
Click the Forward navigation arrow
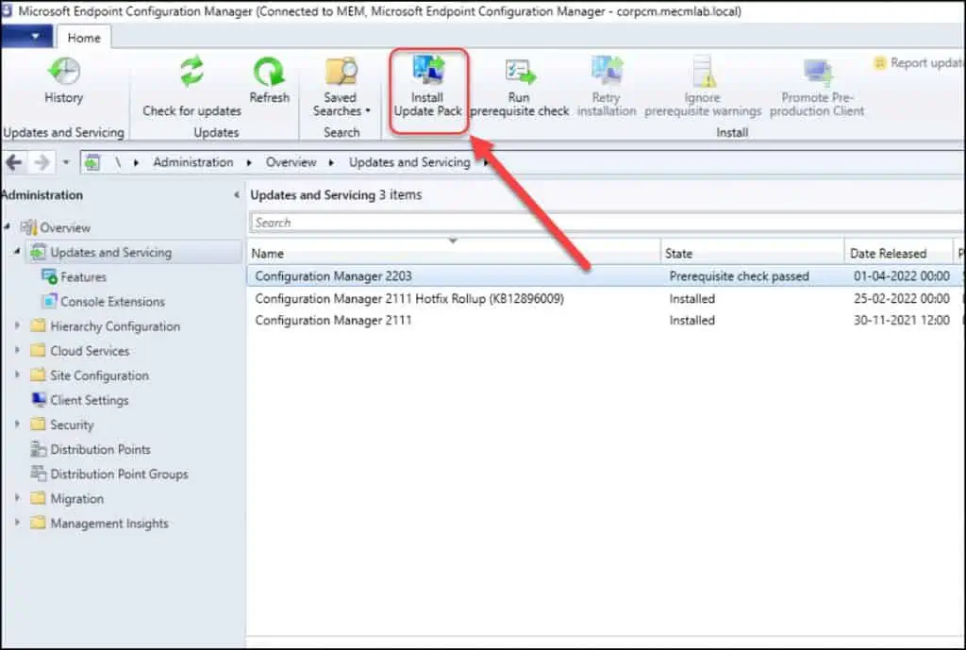click(42, 162)
